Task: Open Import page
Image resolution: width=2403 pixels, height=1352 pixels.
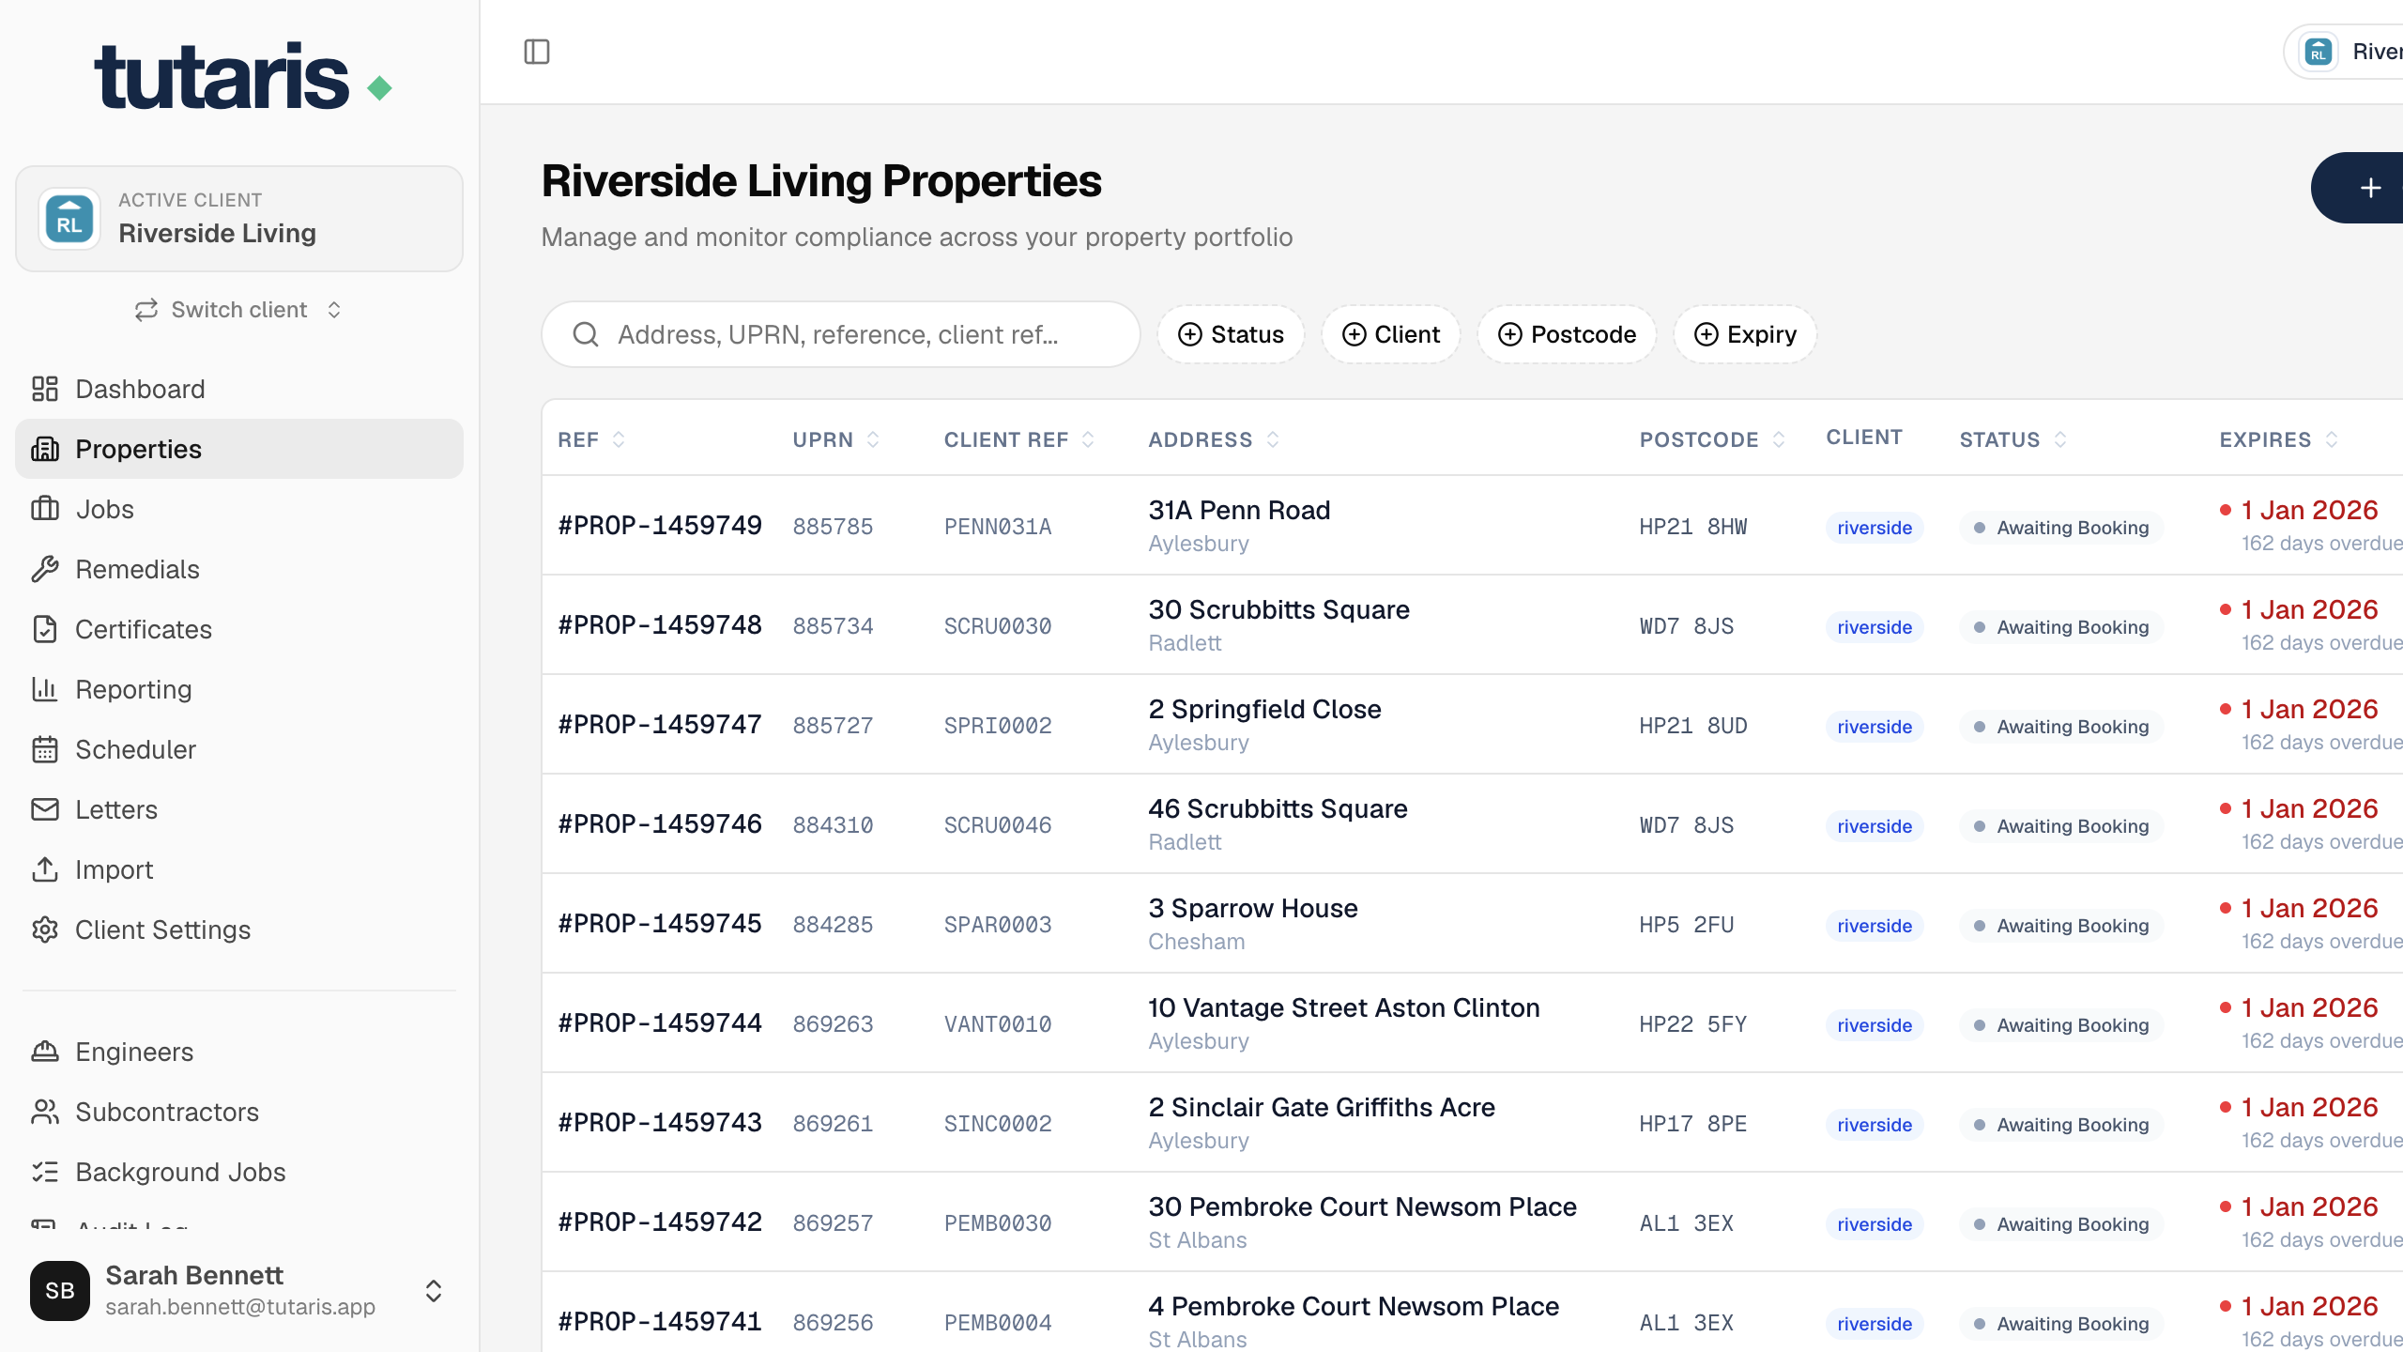Action: coord(239,869)
